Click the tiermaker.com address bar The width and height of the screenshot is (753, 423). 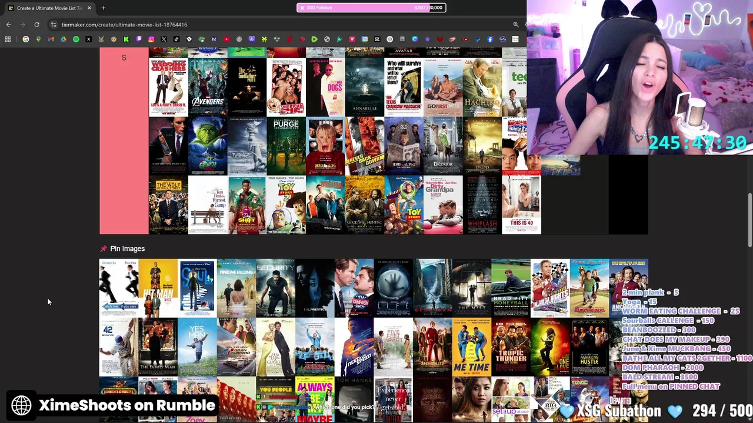click(282, 25)
